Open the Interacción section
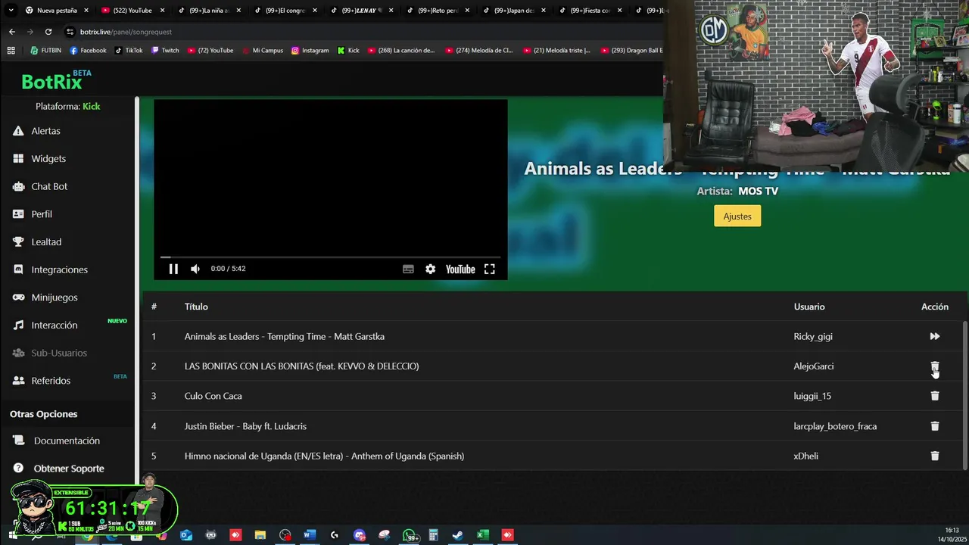Viewport: 969px width, 545px height. pyautogui.click(x=55, y=325)
